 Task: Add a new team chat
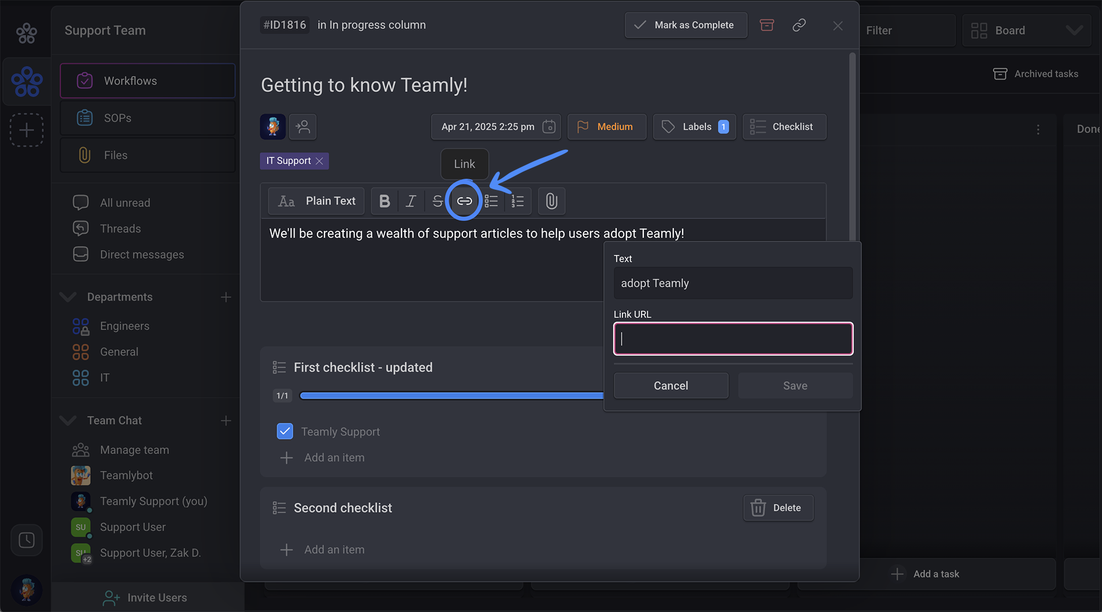pyautogui.click(x=226, y=421)
